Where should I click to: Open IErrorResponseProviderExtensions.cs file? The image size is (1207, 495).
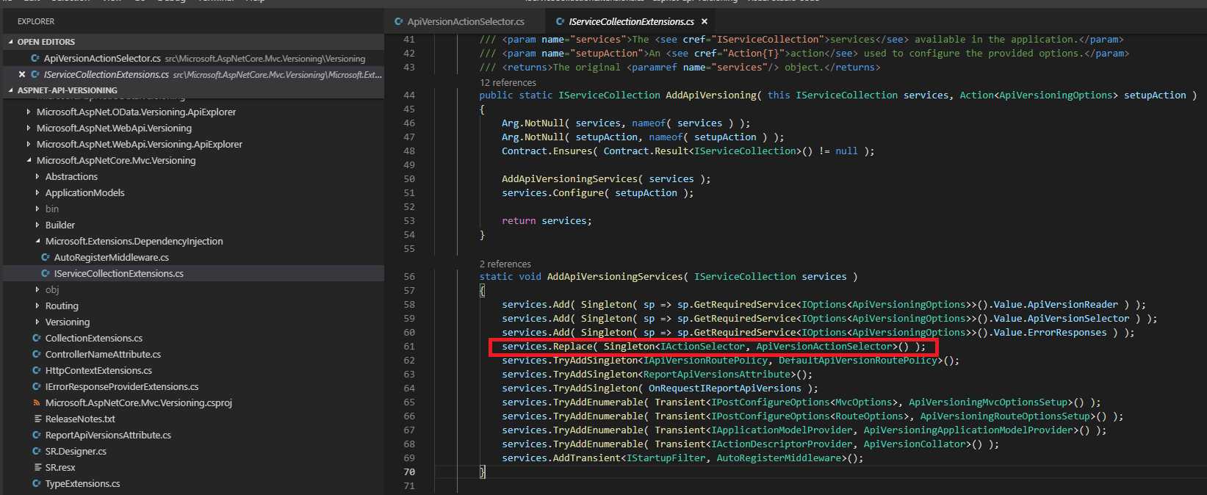tap(122, 386)
